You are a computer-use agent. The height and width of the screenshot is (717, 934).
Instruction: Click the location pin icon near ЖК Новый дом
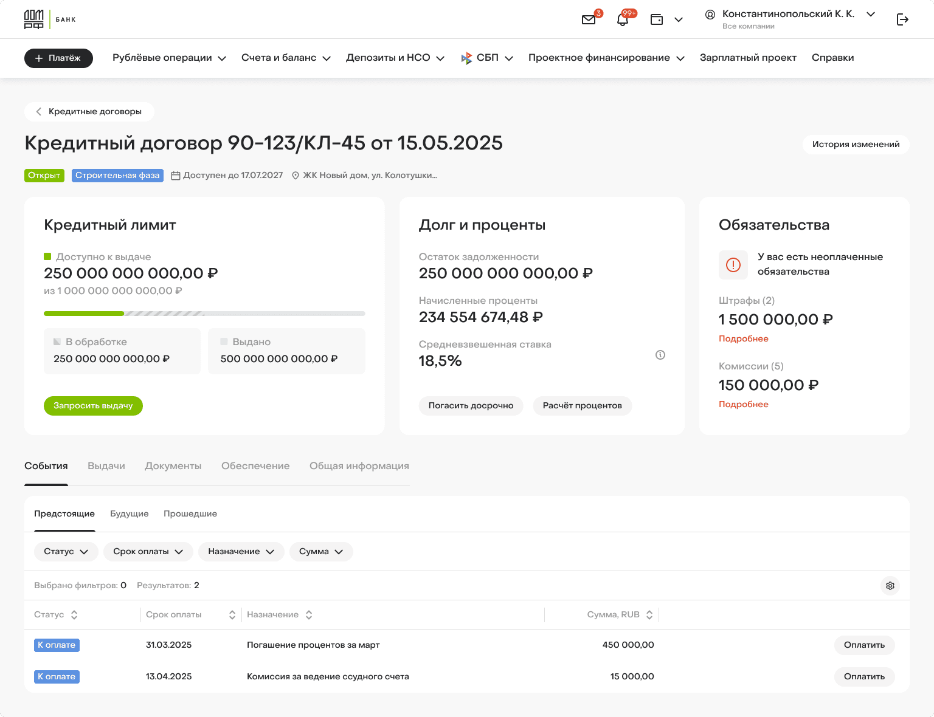[296, 176]
